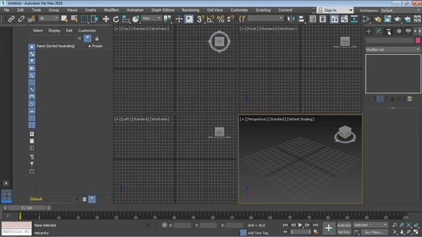Toggle the 3D Snaps button

pos(200,19)
